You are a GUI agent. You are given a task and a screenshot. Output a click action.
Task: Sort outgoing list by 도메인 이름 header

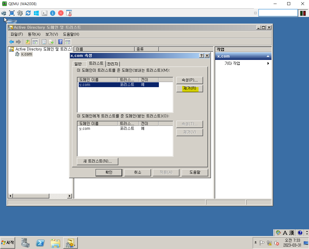point(98,80)
